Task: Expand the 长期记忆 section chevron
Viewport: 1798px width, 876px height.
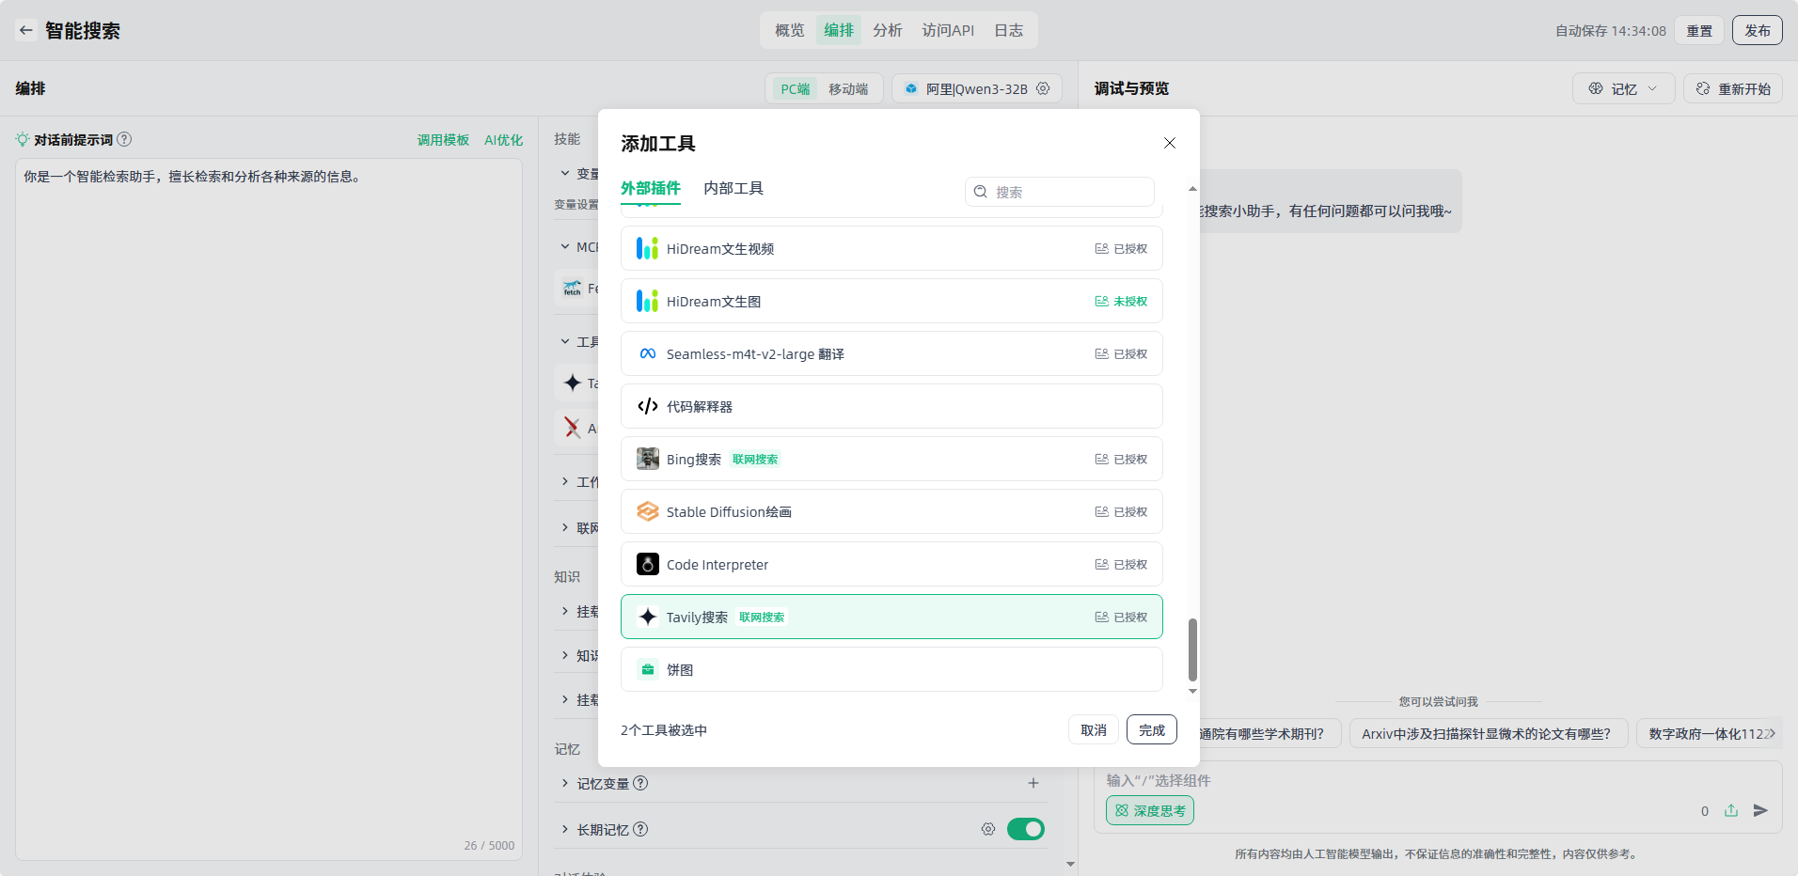Action: 565,829
